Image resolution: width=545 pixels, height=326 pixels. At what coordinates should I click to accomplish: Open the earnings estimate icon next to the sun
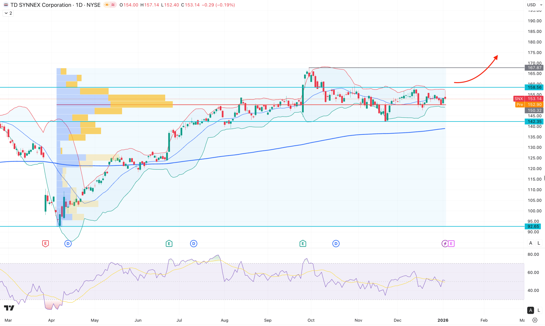112,5
